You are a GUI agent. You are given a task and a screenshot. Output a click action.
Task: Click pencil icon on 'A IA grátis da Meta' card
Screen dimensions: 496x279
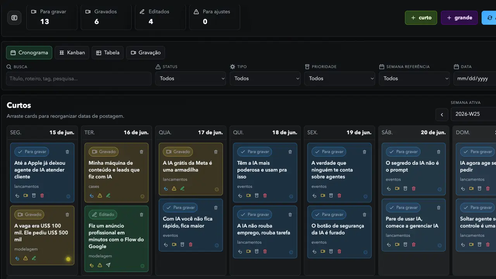183,189
